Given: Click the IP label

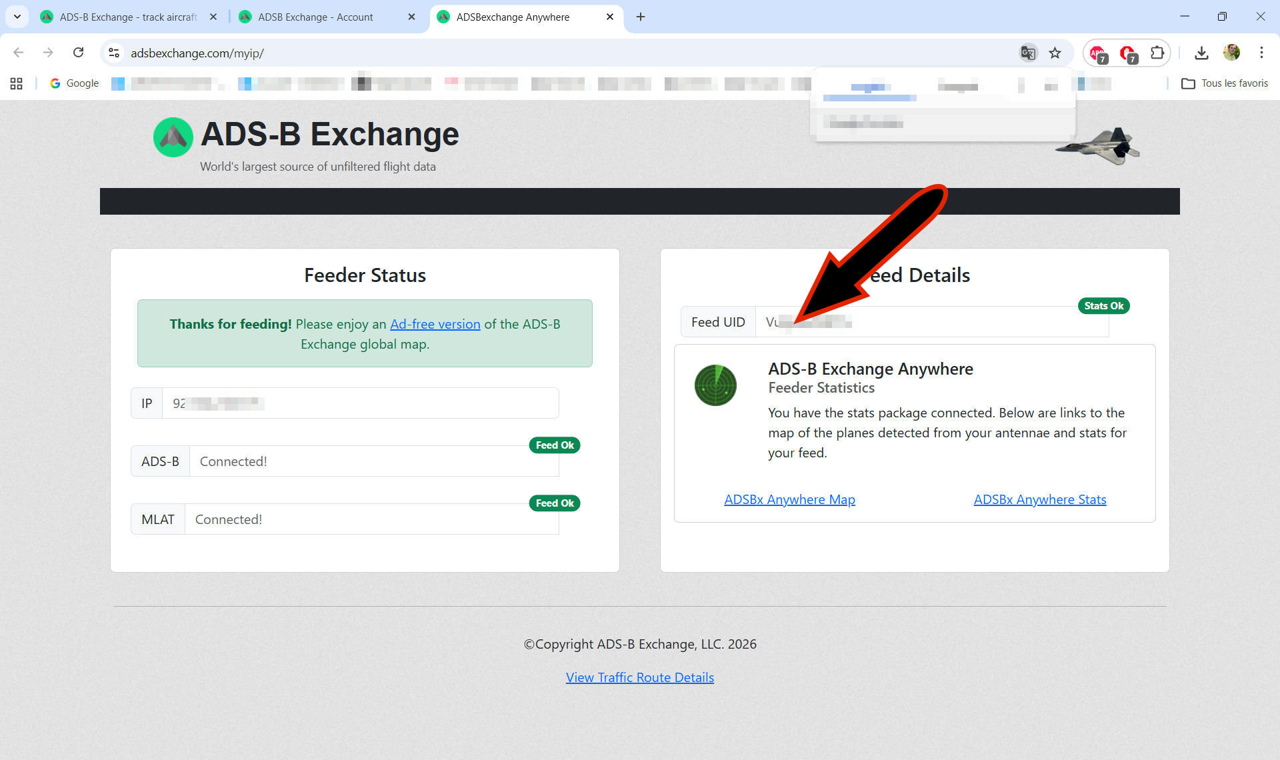Looking at the screenshot, I should point(147,403).
